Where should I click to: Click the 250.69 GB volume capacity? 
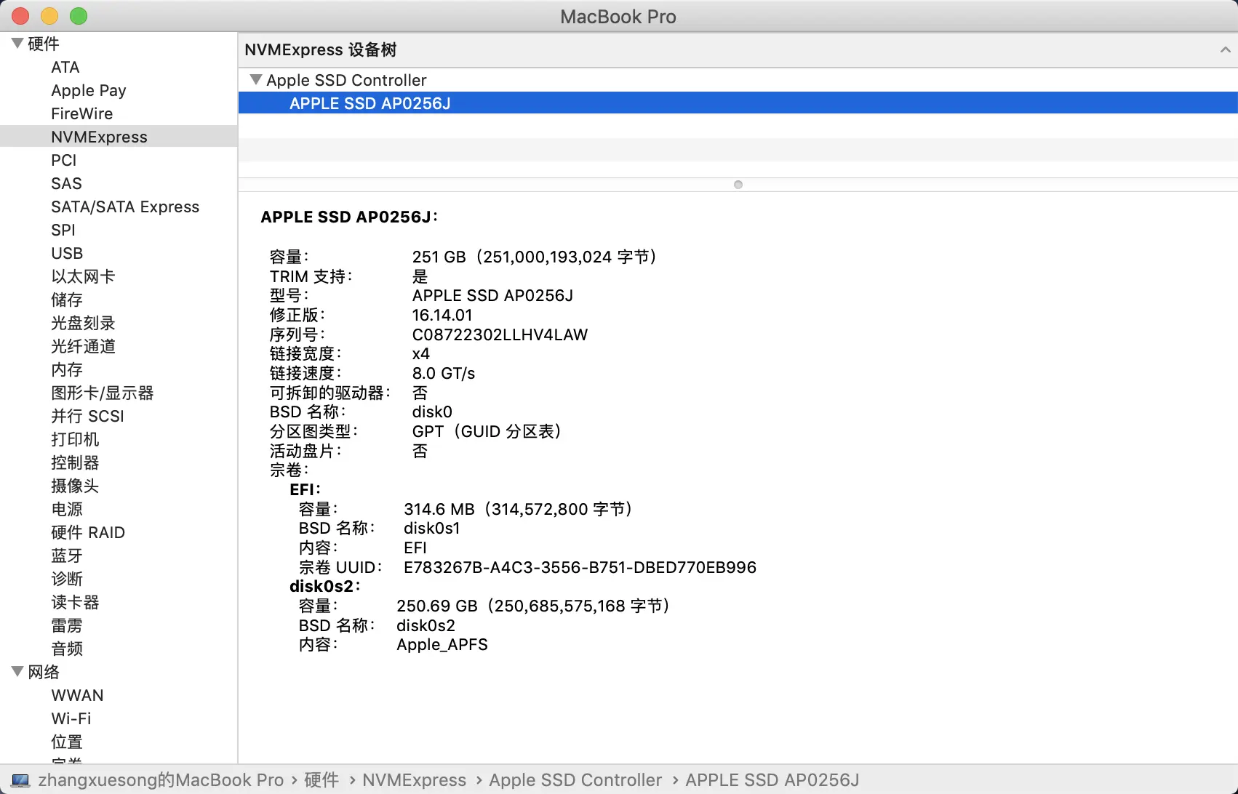coord(534,606)
